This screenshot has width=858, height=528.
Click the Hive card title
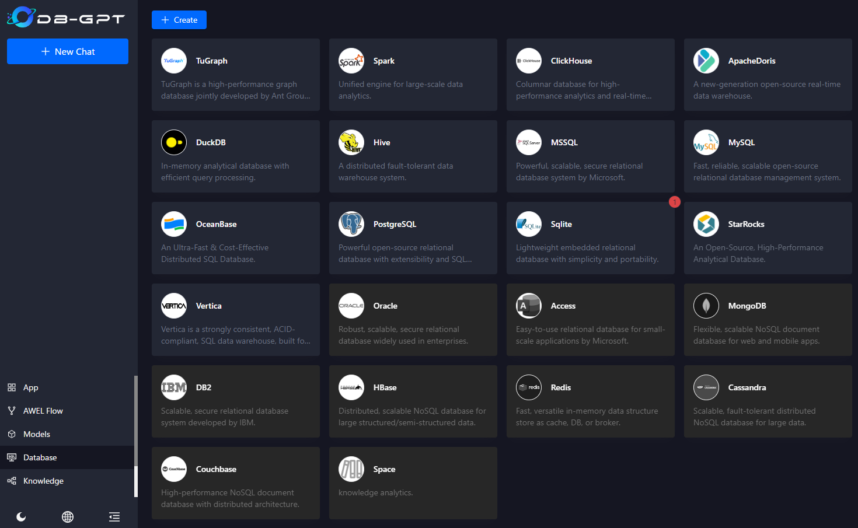[x=382, y=142]
